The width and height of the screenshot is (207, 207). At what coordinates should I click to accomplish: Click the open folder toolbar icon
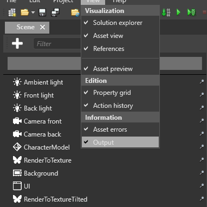coord(25,12)
